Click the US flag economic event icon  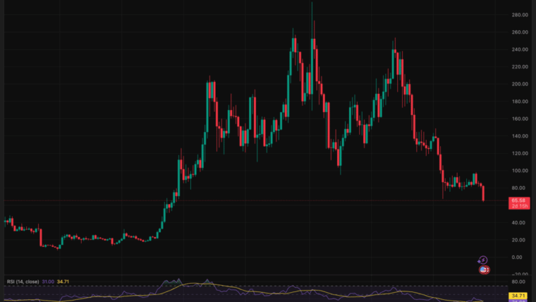(484, 270)
